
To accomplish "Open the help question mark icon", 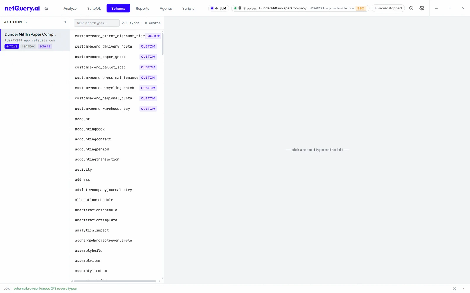I will tap(411, 8).
